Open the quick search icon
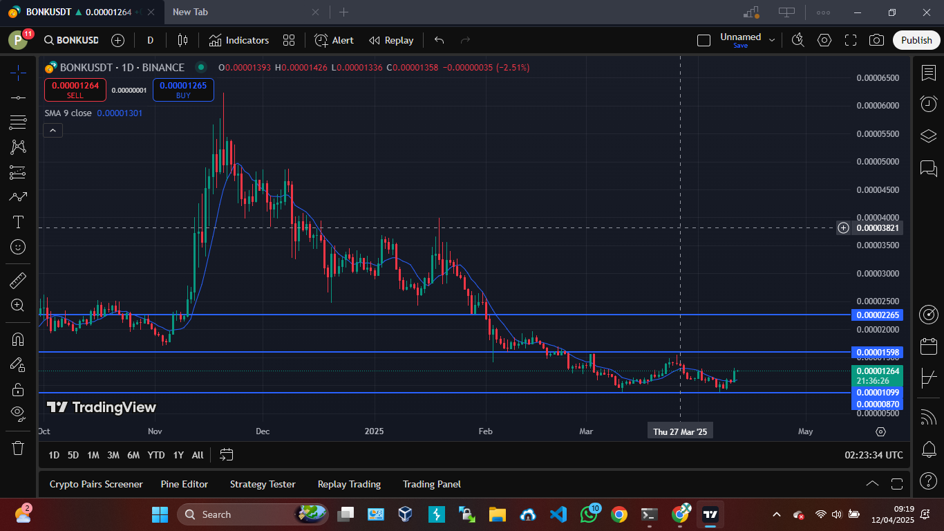The width and height of the screenshot is (944, 531). tap(798, 40)
